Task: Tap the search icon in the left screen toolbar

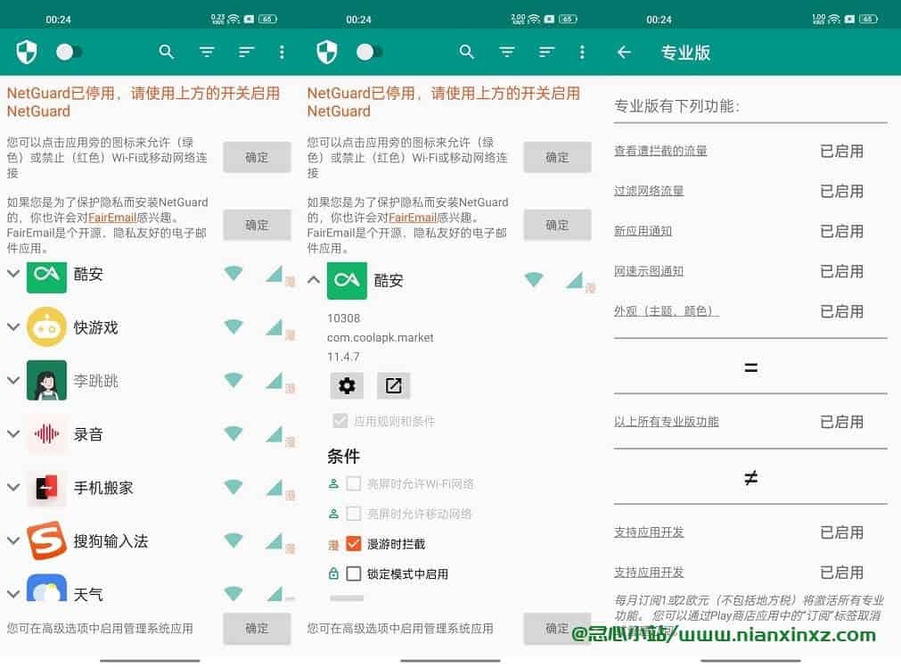Action: [167, 53]
